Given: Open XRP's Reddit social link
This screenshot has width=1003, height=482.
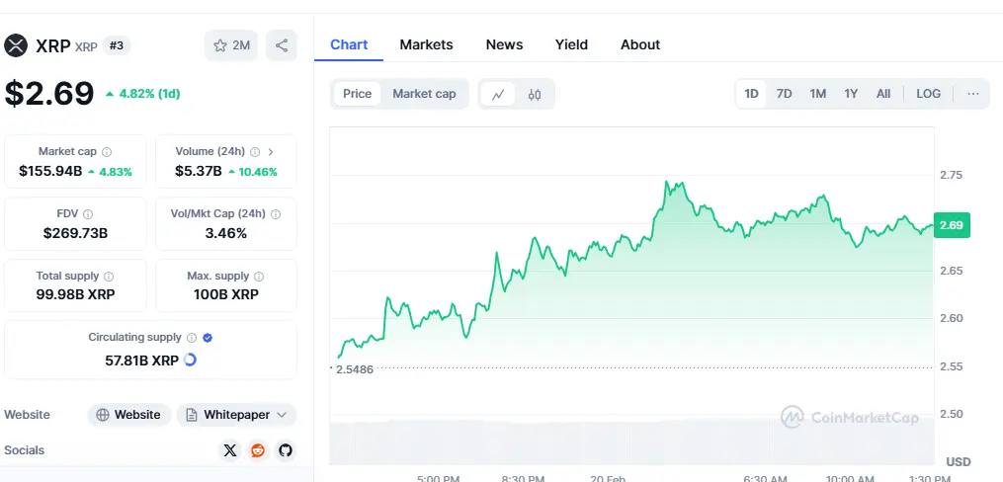Looking at the screenshot, I should click(x=258, y=450).
